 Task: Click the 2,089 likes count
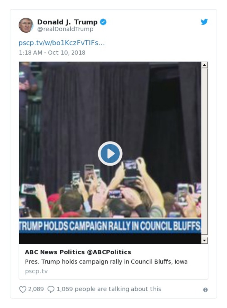pos(36,289)
